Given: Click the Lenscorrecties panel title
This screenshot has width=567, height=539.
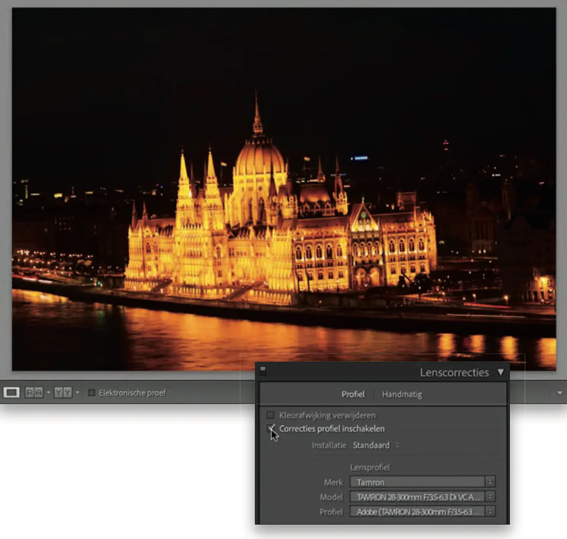Looking at the screenshot, I should 454,372.
